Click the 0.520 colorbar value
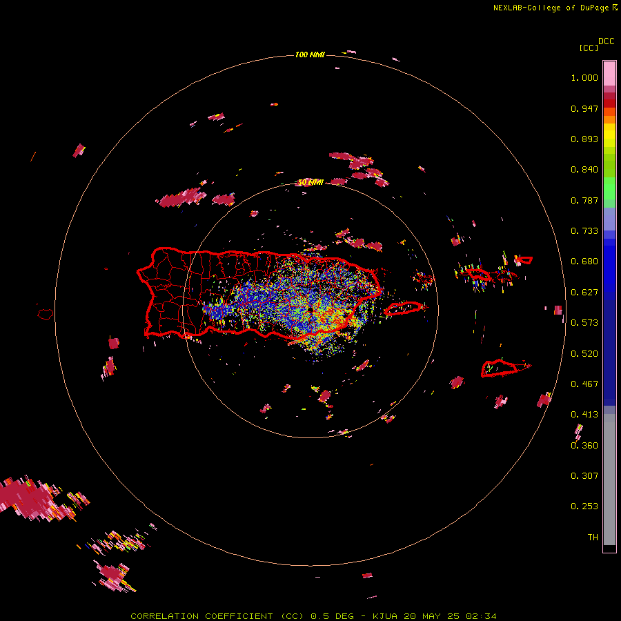 pyautogui.click(x=584, y=354)
